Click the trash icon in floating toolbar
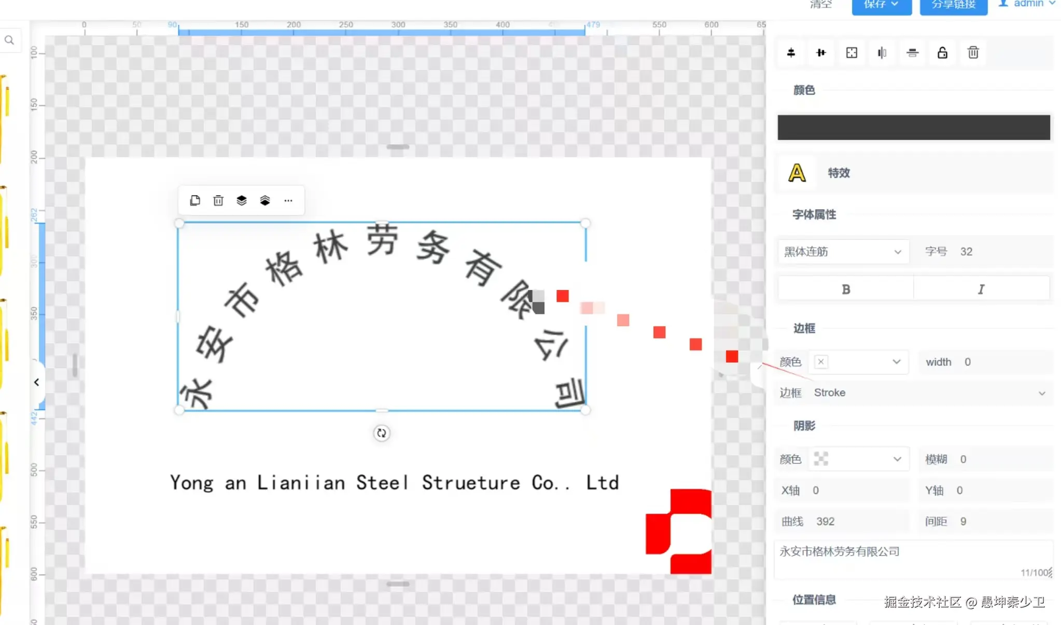1061x625 pixels. [x=218, y=201]
